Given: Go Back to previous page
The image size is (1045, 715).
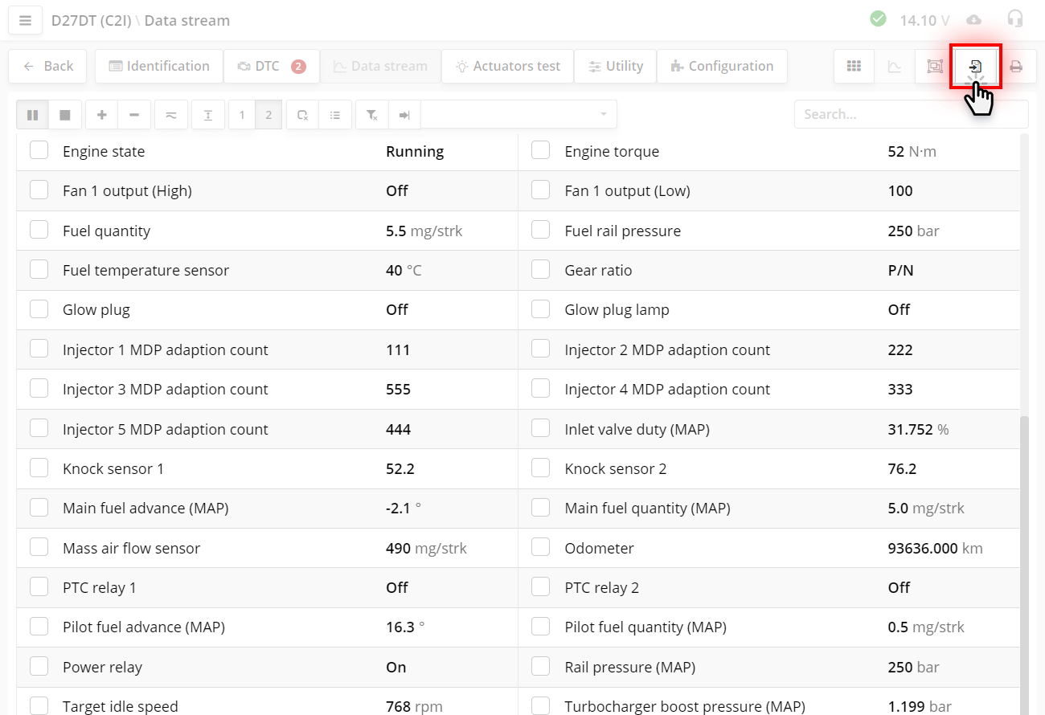Looking at the screenshot, I should click(48, 67).
